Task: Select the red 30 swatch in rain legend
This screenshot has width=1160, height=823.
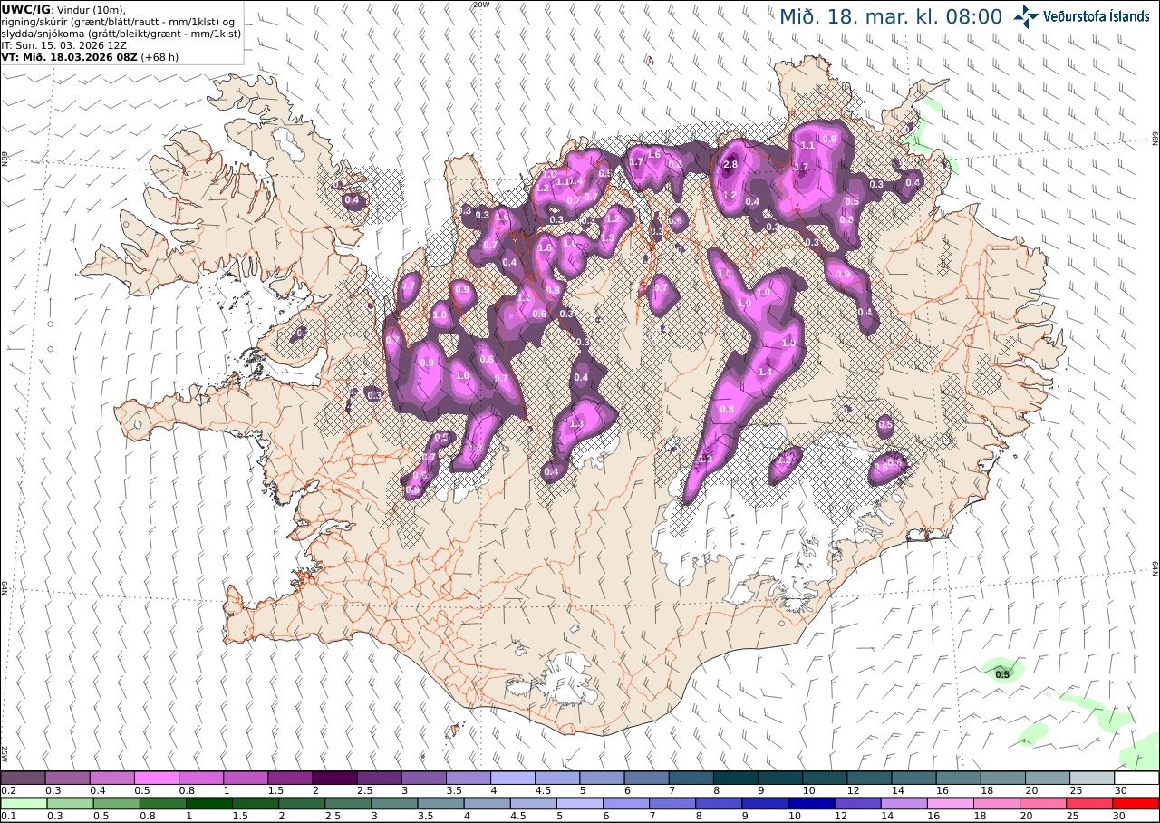Action: [1136, 803]
